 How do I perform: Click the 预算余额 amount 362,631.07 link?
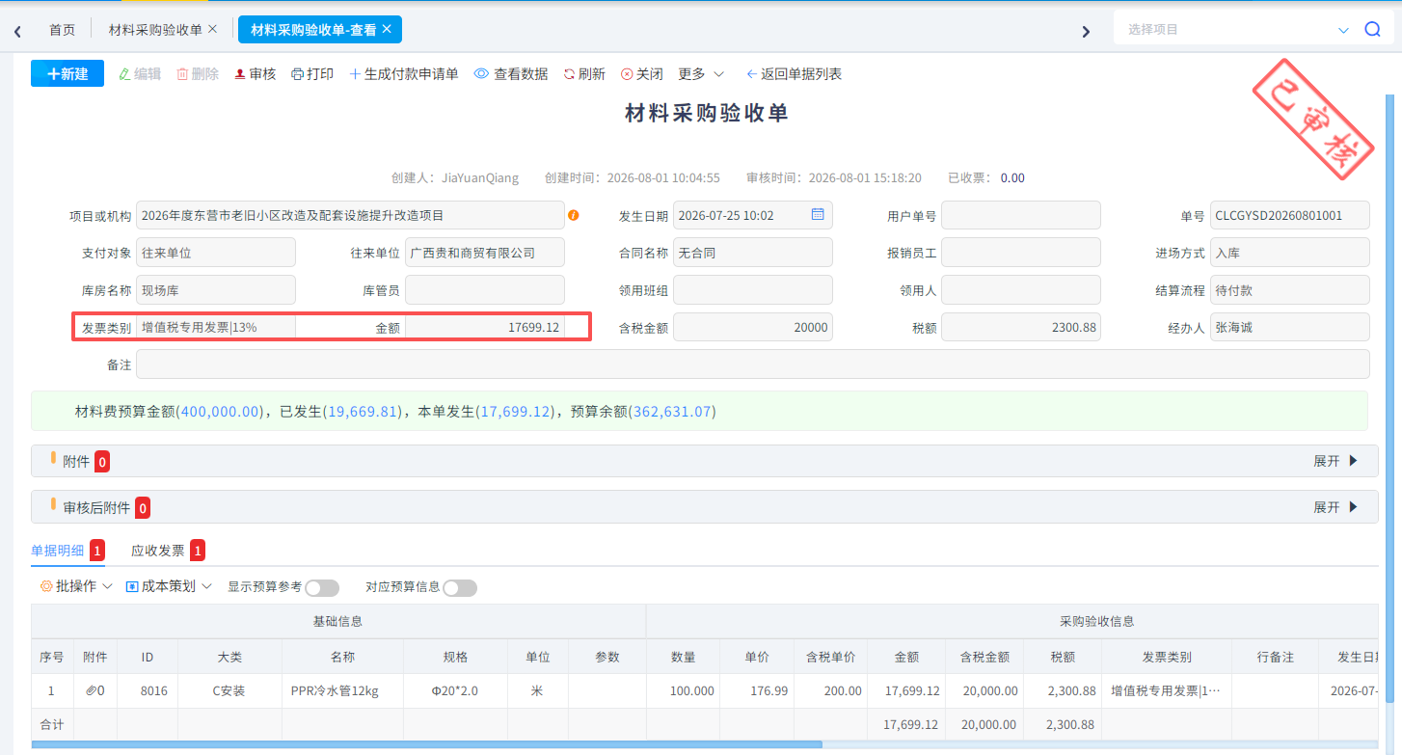coord(673,412)
